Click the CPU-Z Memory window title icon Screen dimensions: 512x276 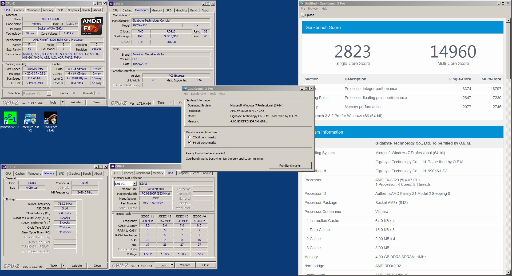coord(4,167)
